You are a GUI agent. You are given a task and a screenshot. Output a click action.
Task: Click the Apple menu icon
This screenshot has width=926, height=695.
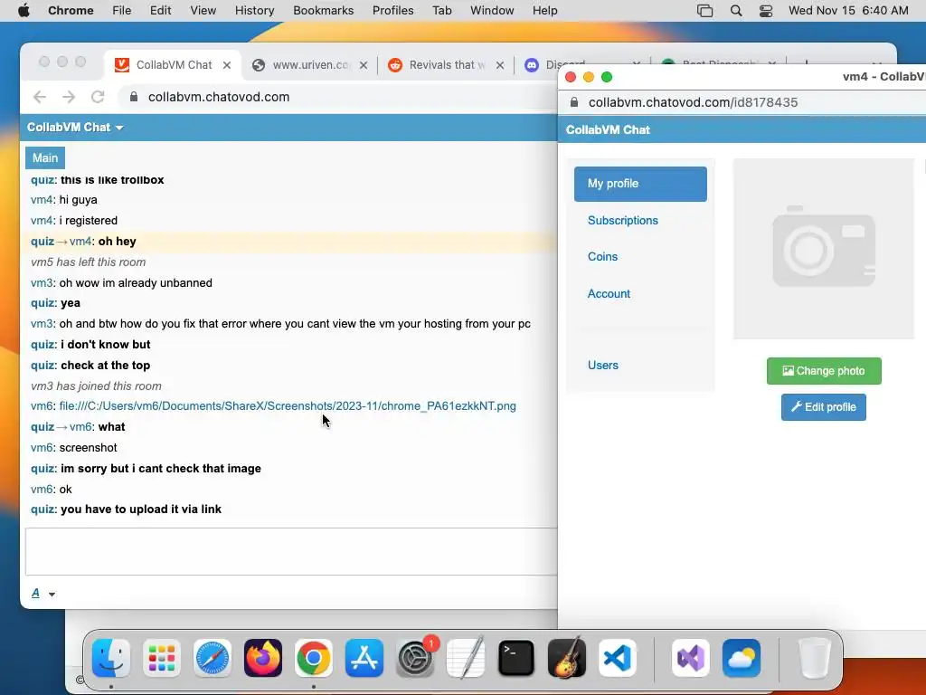coord(24,10)
